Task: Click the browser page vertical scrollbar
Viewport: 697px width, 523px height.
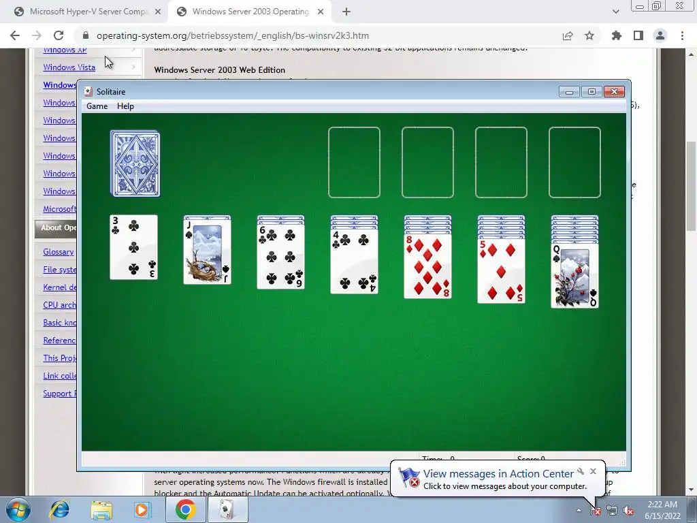Action: tap(692, 186)
